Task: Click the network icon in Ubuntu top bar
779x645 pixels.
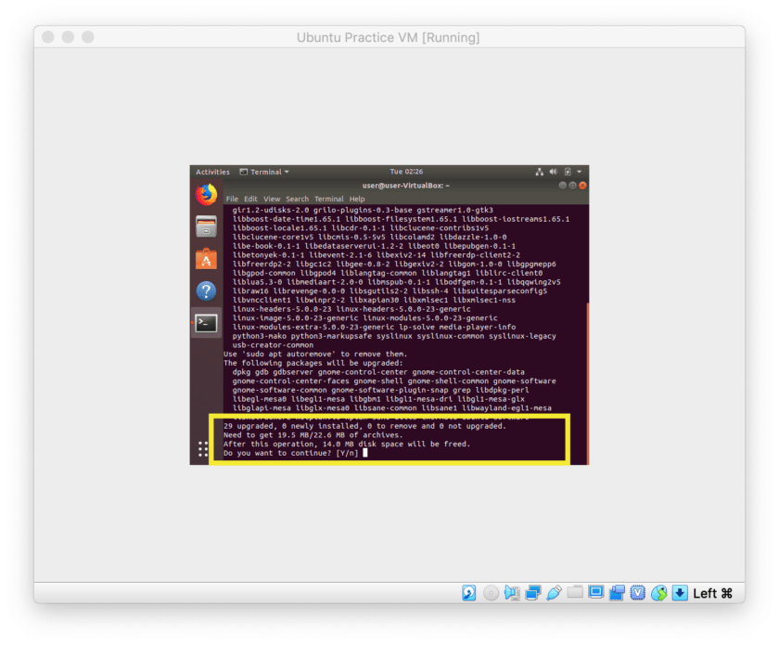Action: [x=539, y=172]
